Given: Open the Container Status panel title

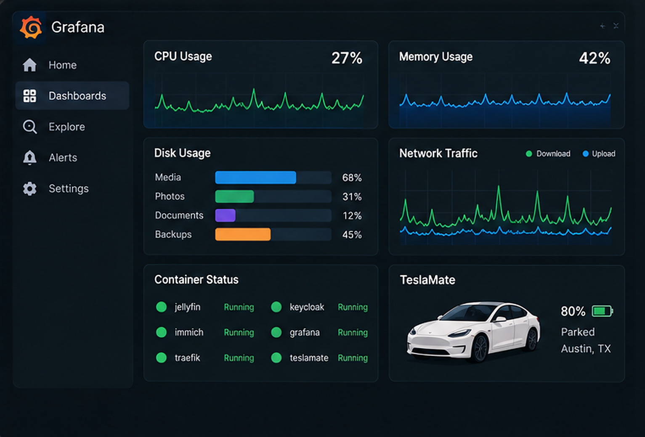Looking at the screenshot, I should coord(196,280).
